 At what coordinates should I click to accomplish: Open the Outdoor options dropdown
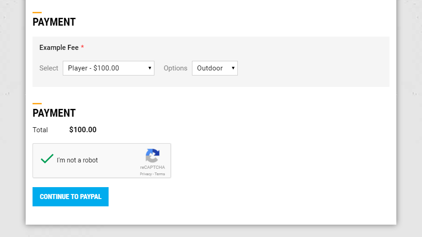214,68
